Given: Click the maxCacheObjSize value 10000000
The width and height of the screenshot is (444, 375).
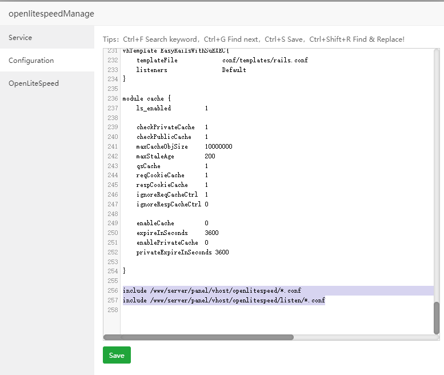Looking at the screenshot, I should click(x=218, y=146).
